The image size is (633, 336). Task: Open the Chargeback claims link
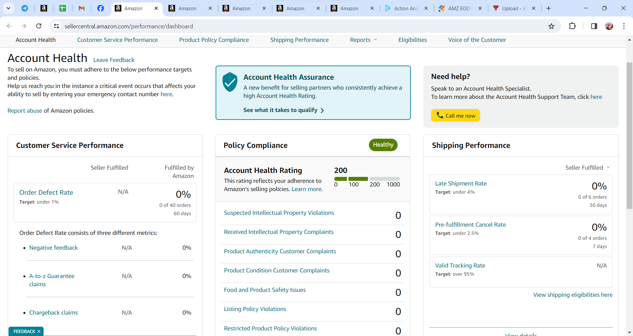53,313
